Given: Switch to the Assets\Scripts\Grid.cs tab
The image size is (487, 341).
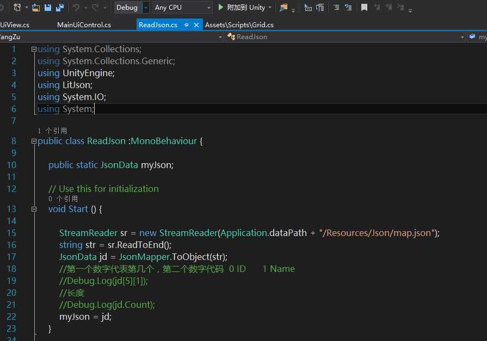Looking at the screenshot, I should coord(239,25).
